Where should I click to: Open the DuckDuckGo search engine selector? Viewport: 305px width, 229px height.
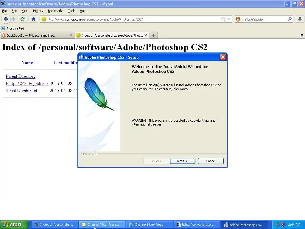point(239,19)
